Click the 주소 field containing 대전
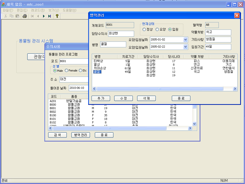The image size is (245, 184). point(74,79)
